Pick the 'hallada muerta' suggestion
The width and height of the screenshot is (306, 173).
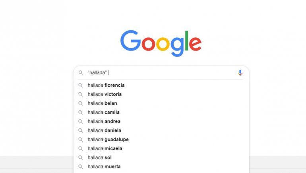pyautogui.click(x=104, y=167)
